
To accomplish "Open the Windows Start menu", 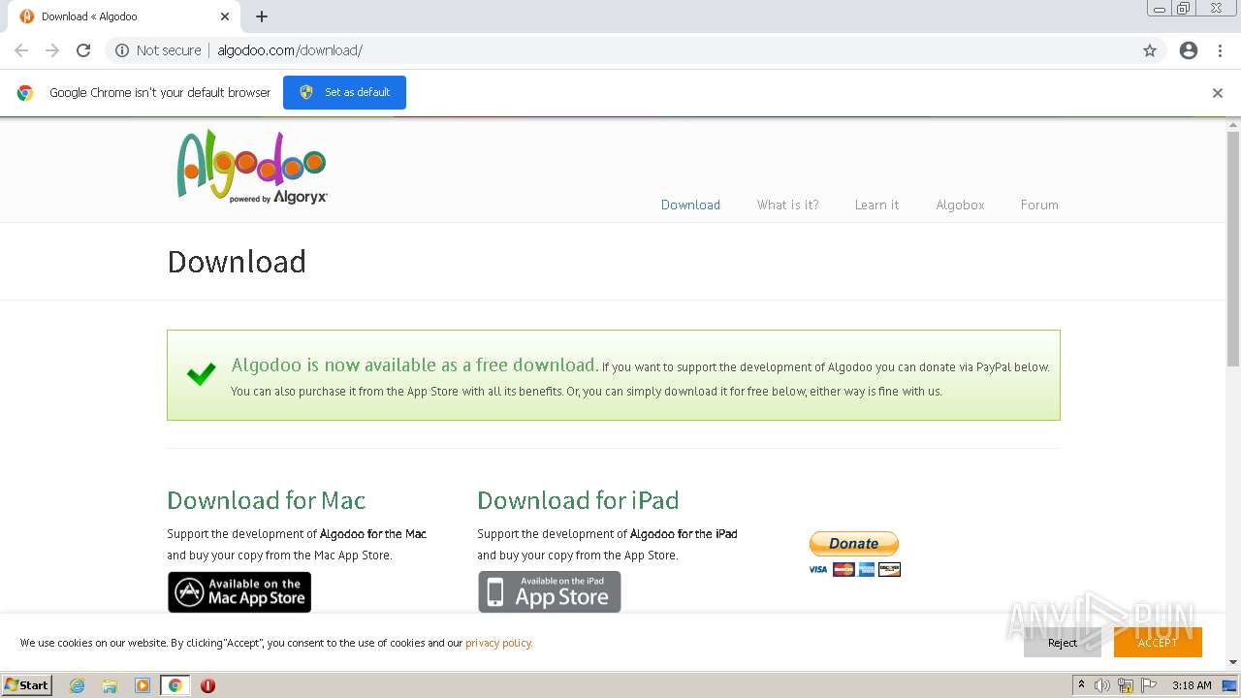I will [27, 685].
